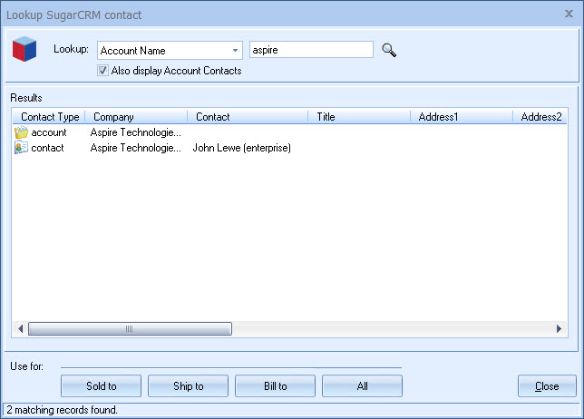
Task: Click the horizontal scrollbar right arrow
Action: point(560,329)
